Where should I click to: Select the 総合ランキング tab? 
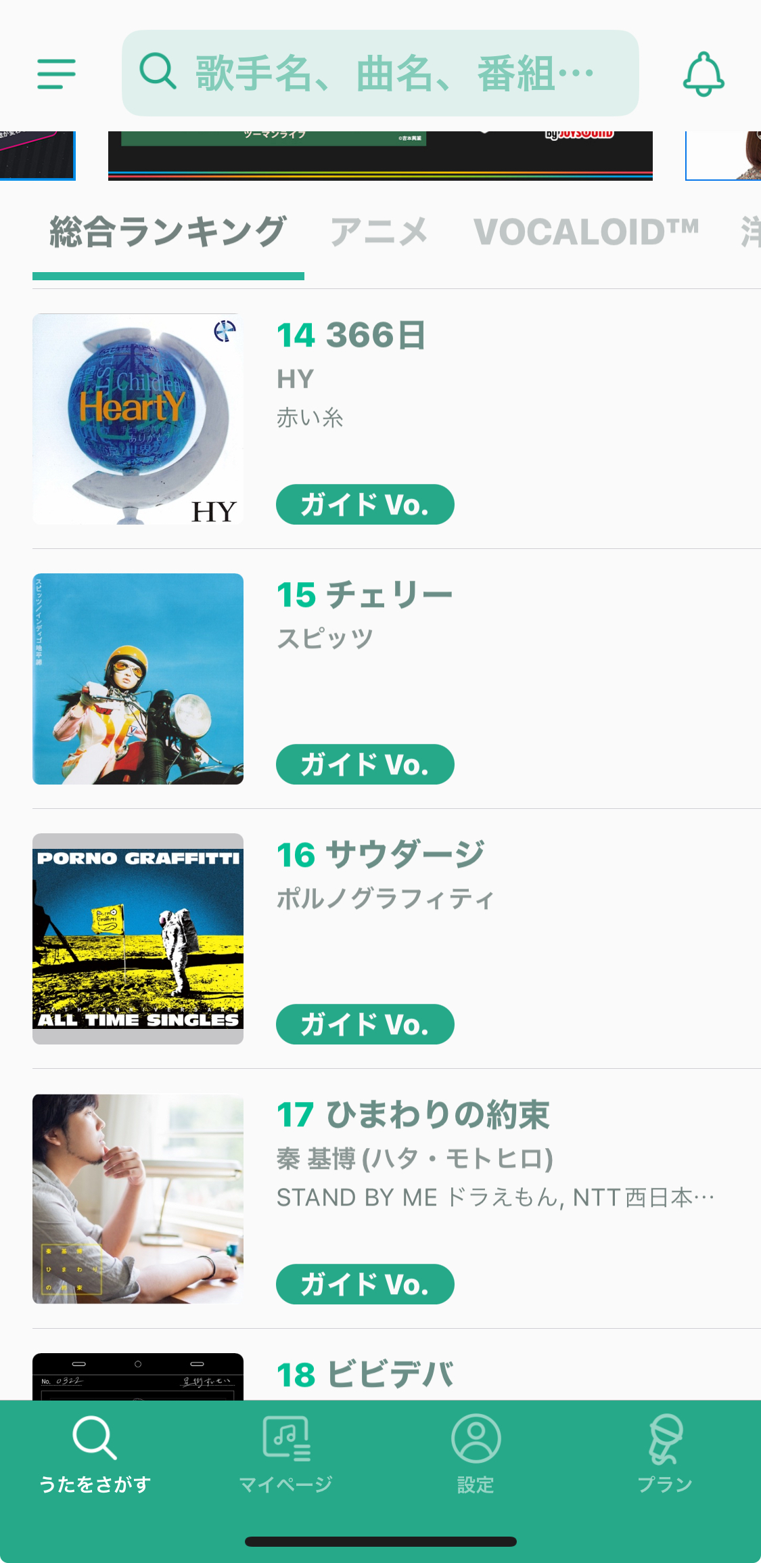coord(168,232)
